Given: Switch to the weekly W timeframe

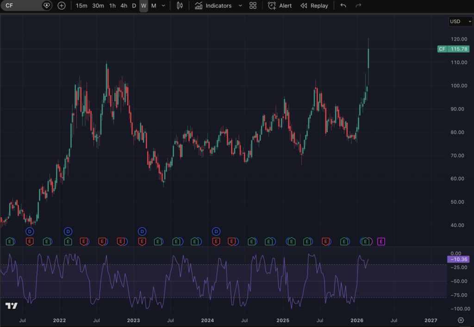Looking at the screenshot, I should click(143, 6).
